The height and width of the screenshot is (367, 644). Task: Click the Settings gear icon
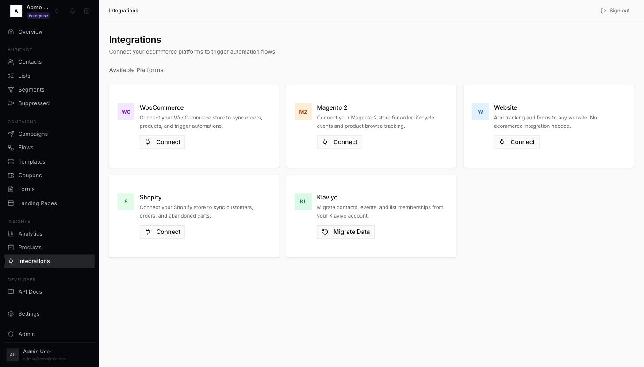[11, 314]
